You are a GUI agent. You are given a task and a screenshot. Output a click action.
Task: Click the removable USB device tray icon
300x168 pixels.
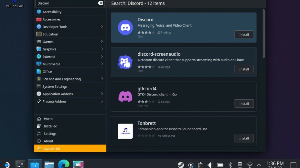pos(240,165)
